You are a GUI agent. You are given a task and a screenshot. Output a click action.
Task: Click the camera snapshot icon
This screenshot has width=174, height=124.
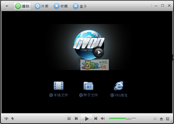155,119
